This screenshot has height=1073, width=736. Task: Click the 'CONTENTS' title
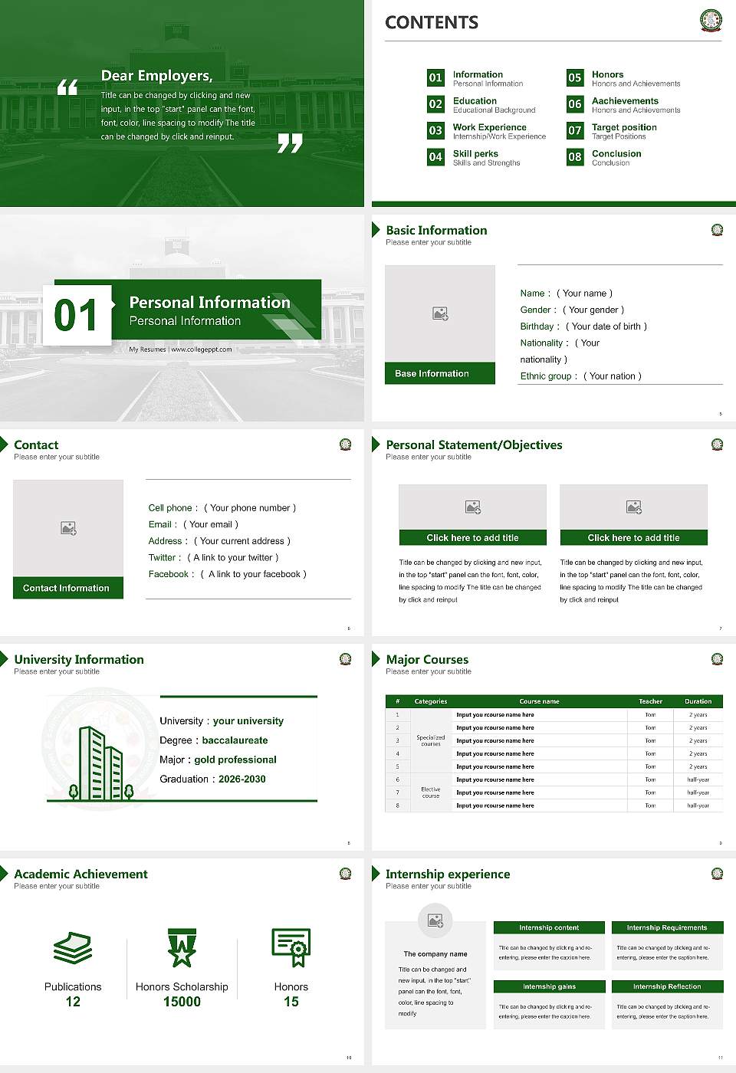click(432, 22)
